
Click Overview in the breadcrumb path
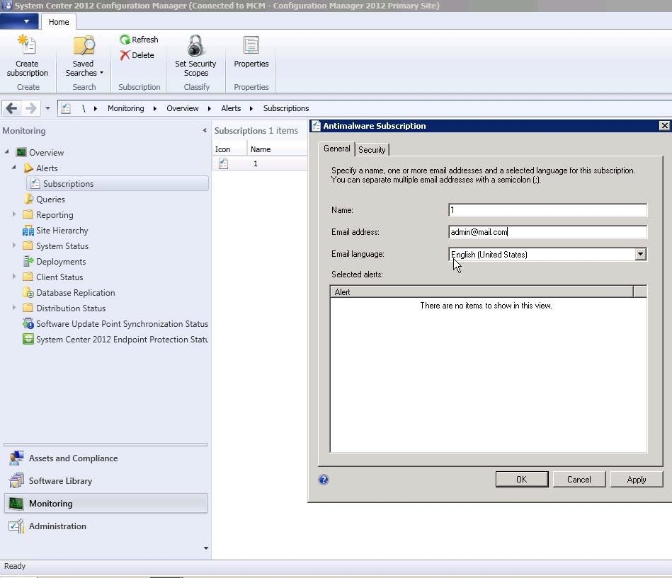pos(183,108)
